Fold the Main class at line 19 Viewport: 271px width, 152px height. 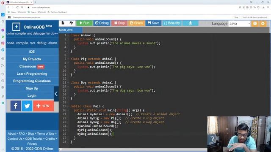click(68, 106)
